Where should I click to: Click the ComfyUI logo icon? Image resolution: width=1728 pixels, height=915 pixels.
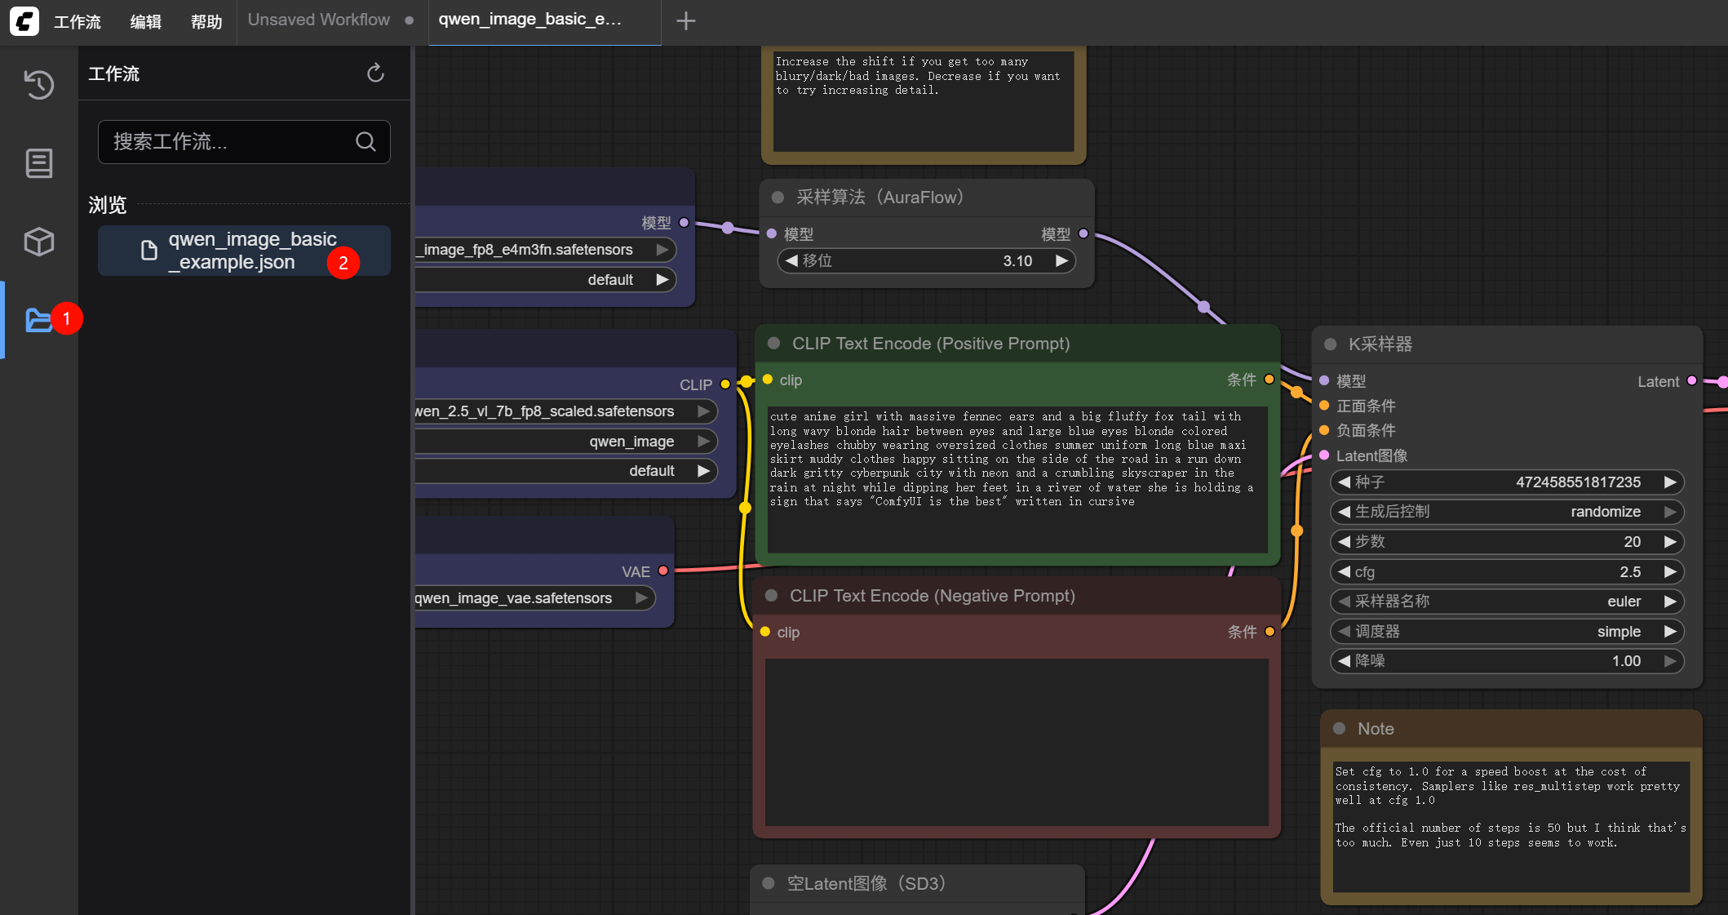coord(24,21)
